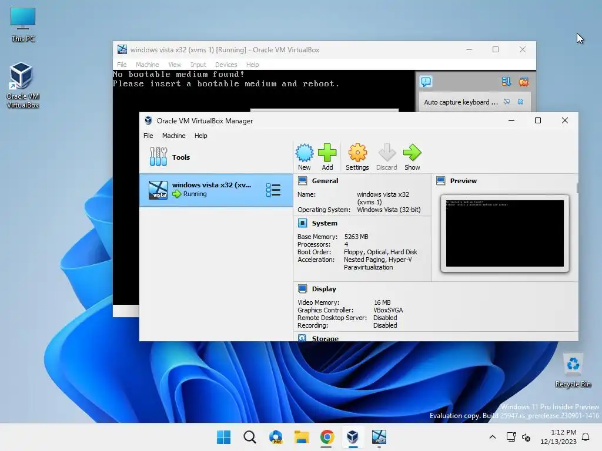Click the Operating System value Windows Vista (32-bit)
Screen dimensions: 602x451
(x=389, y=210)
